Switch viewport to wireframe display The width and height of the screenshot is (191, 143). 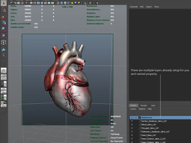(58, 3)
